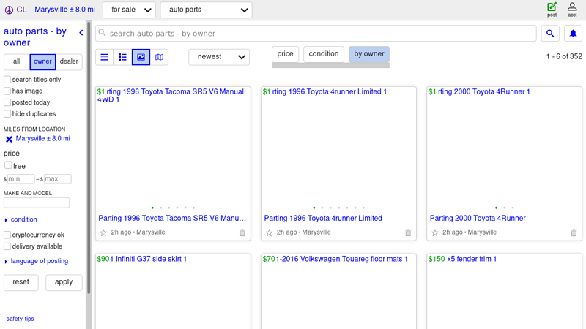Open the Parting 1996 Toyota Tacoma SR5 listing title
Viewport: 586px width, 329px height.
coord(172,218)
